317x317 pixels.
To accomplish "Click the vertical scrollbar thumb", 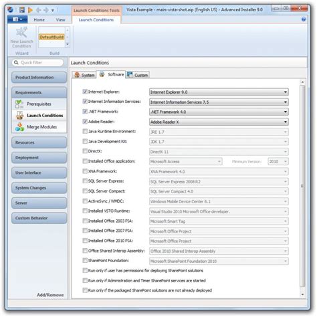I will [x=302, y=186].
